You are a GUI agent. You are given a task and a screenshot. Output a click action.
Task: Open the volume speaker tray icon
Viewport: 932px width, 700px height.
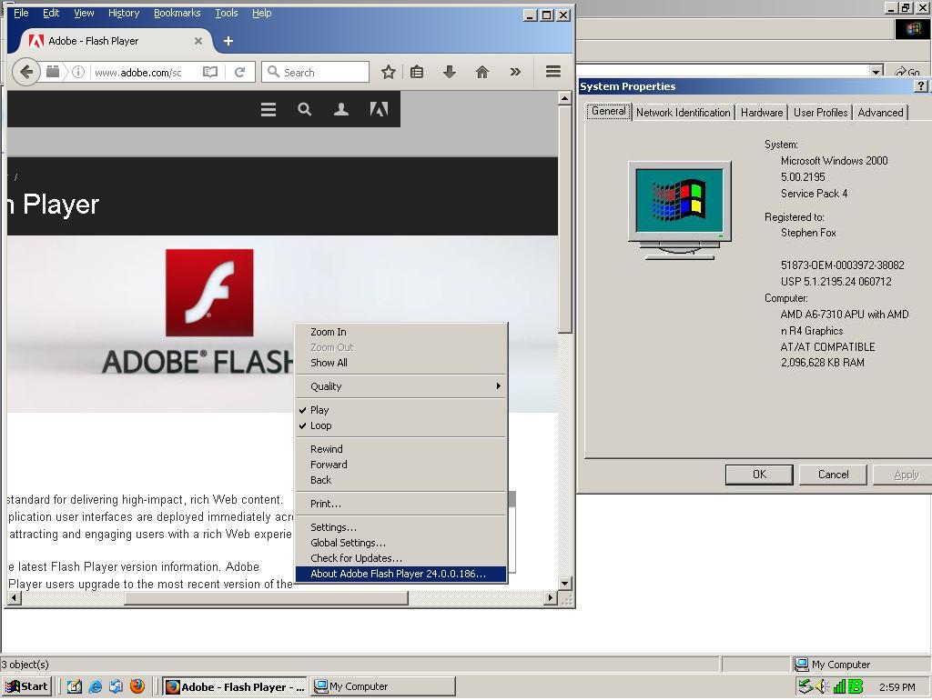coord(822,687)
